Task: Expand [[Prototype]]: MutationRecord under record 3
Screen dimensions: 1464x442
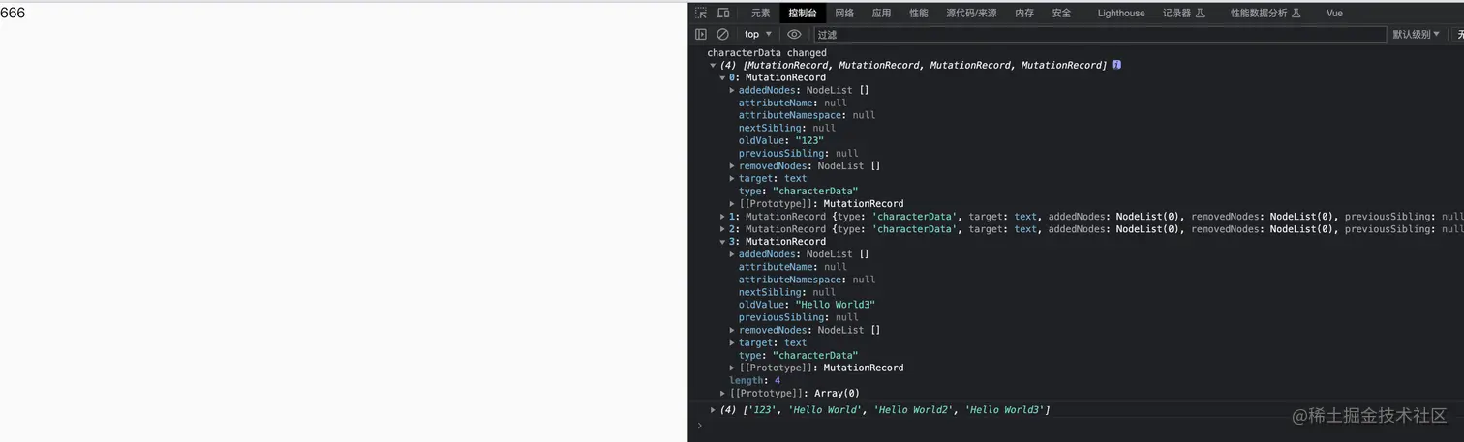Action: point(732,368)
